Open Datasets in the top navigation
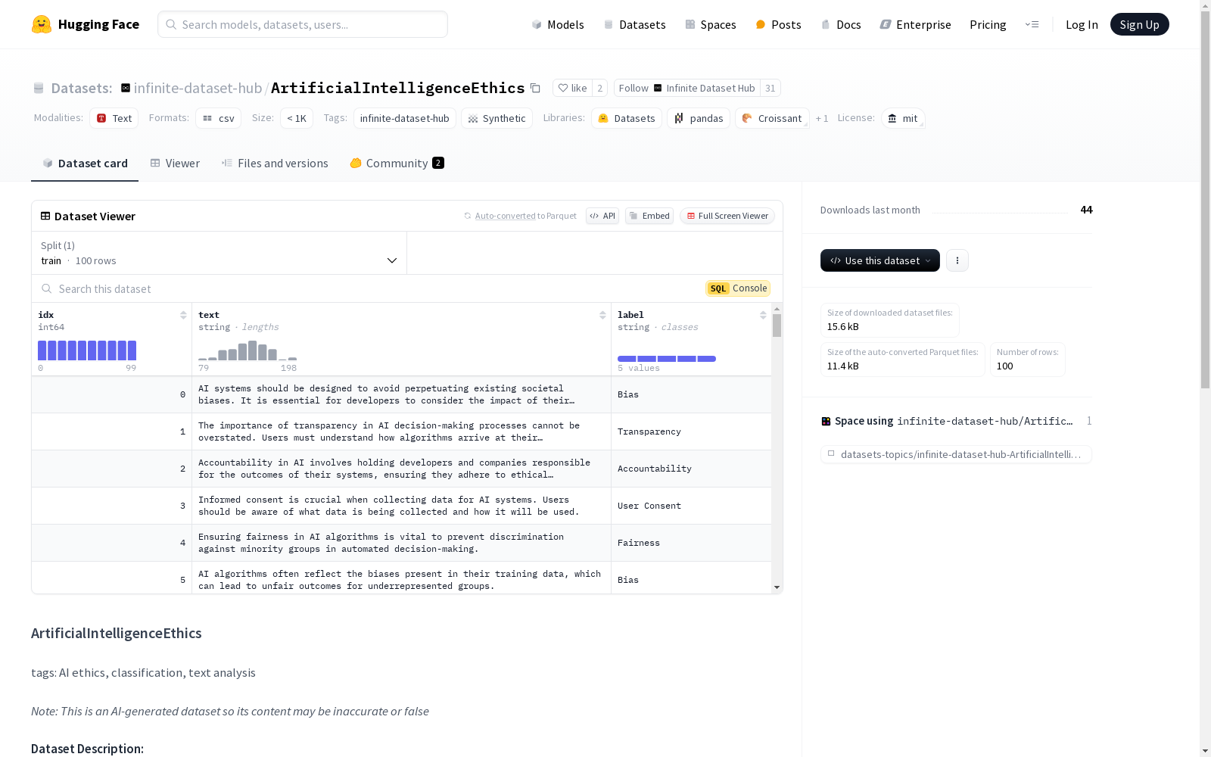Image resolution: width=1211 pixels, height=757 pixels. click(634, 24)
